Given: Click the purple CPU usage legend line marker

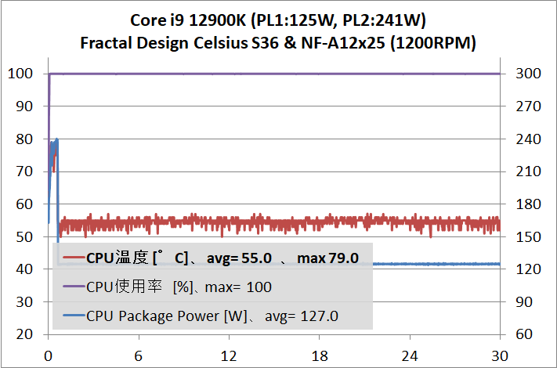Looking at the screenshot, I should pos(74,286).
